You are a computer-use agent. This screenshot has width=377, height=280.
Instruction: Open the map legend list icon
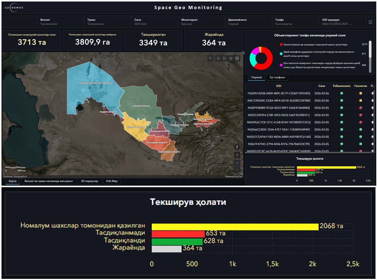tap(225, 58)
